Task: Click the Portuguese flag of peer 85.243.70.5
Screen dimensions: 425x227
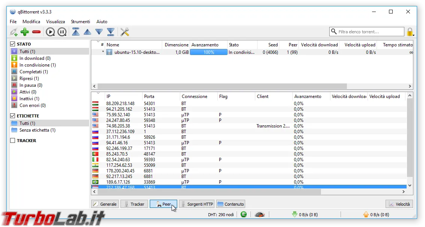Action: coord(95,154)
